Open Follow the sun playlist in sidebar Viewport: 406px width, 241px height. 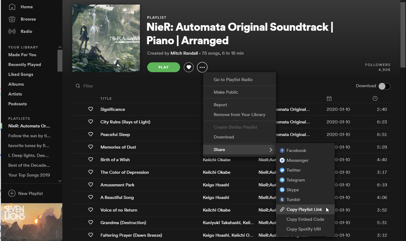pos(30,136)
